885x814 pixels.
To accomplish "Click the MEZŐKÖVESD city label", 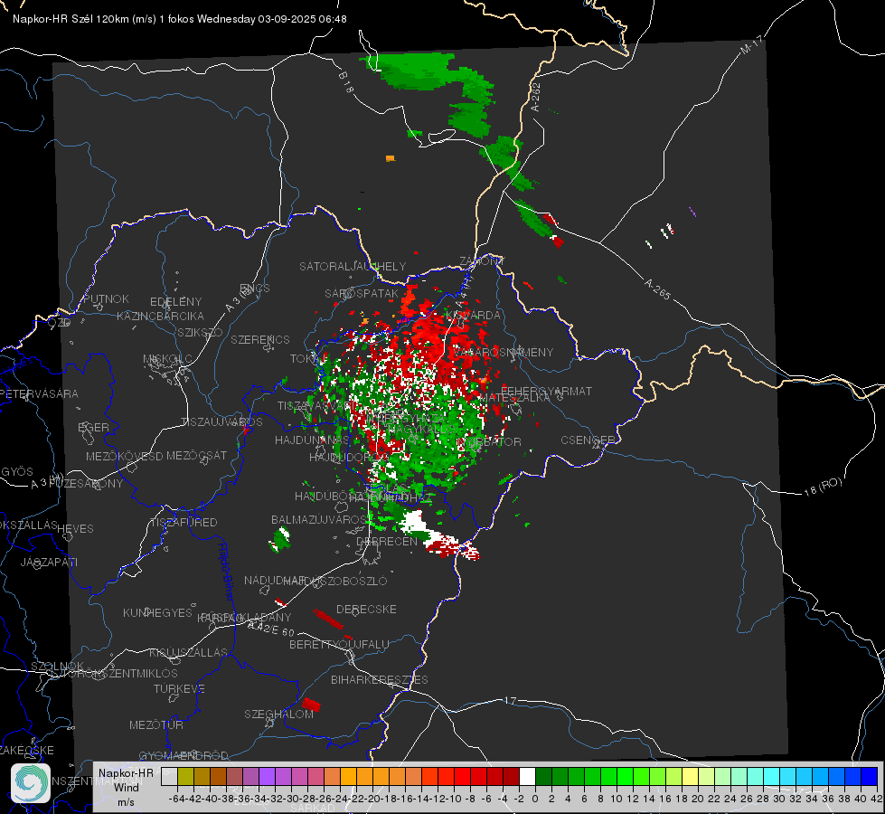I will (124, 456).
